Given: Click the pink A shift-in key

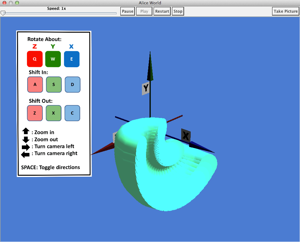Looking at the screenshot, I should point(35,84).
